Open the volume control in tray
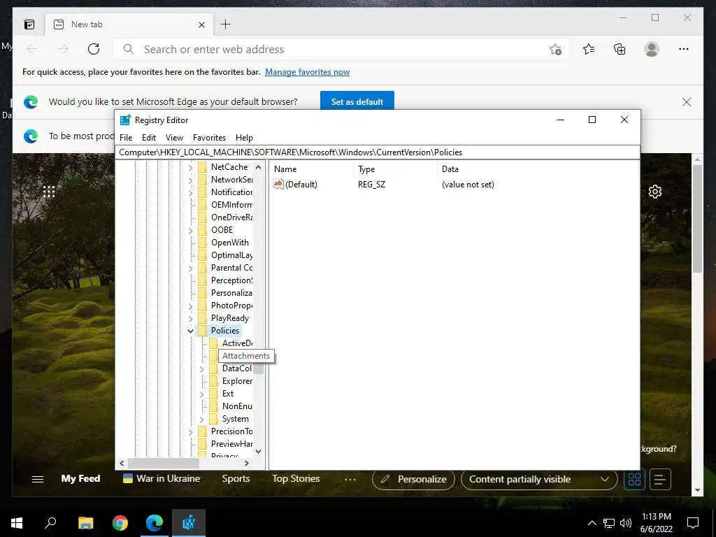The image size is (716, 537). coord(626,523)
